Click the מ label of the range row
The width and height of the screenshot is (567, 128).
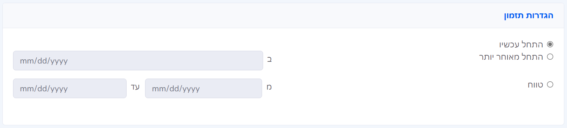[x=269, y=87]
